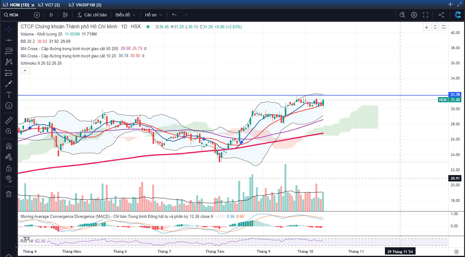Click the blue C logo icon
Viewport: 465px width, 257px height.
click(458, 15)
